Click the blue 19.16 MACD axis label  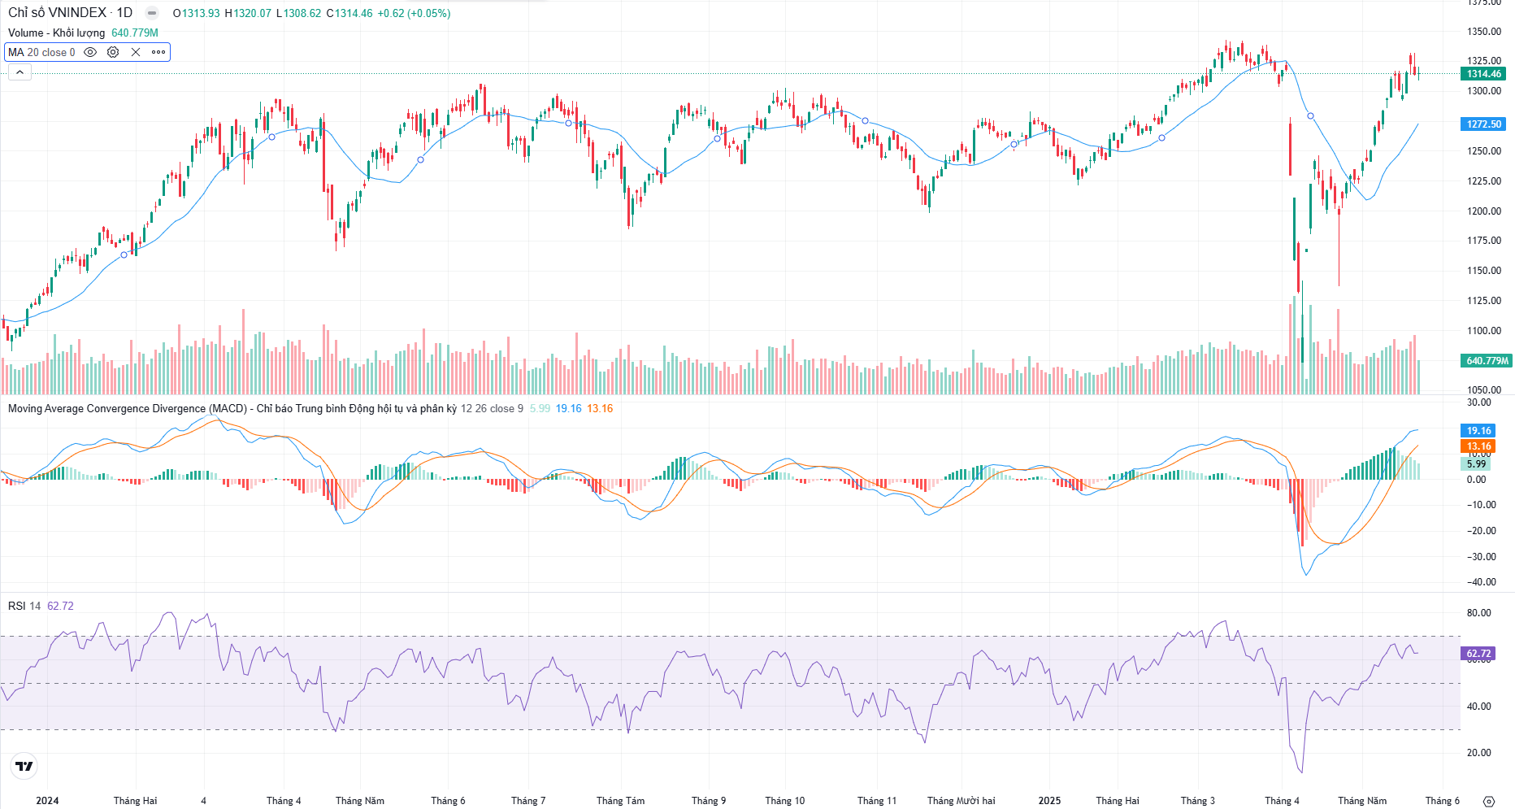point(1478,431)
